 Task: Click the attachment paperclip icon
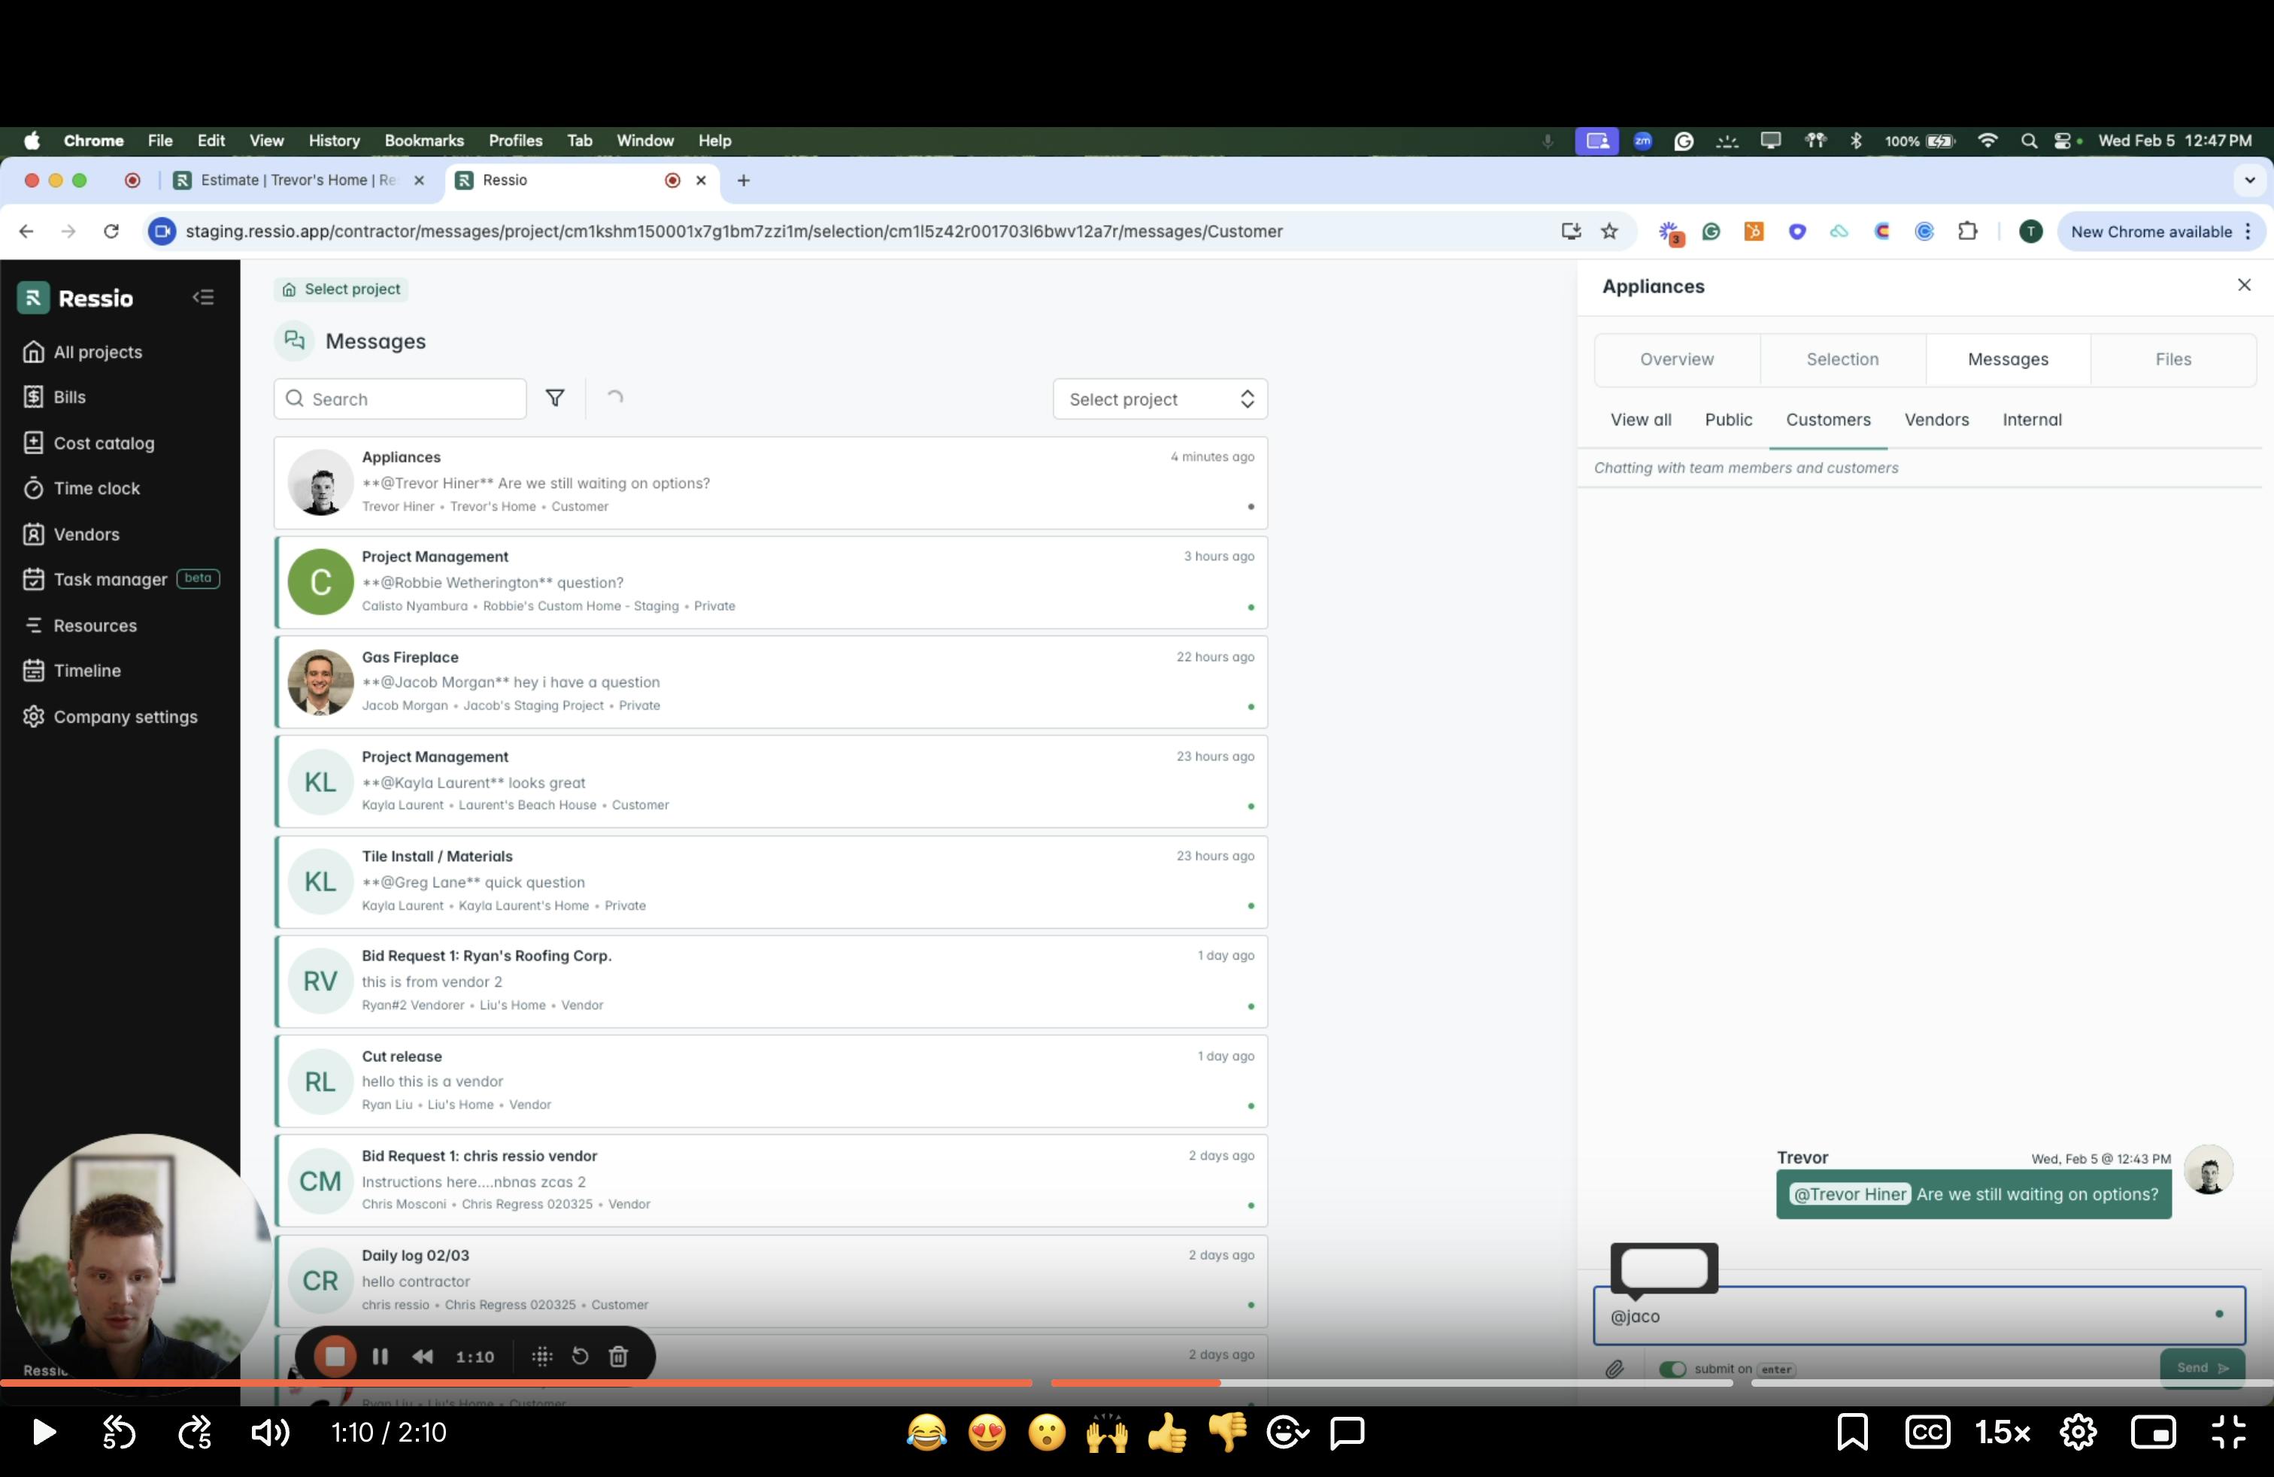point(1614,1368)
